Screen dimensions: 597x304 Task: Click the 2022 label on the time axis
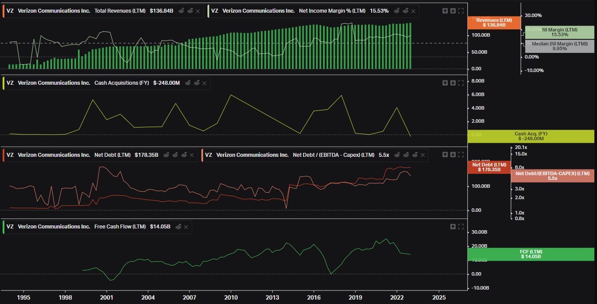[x=397, y=297]
